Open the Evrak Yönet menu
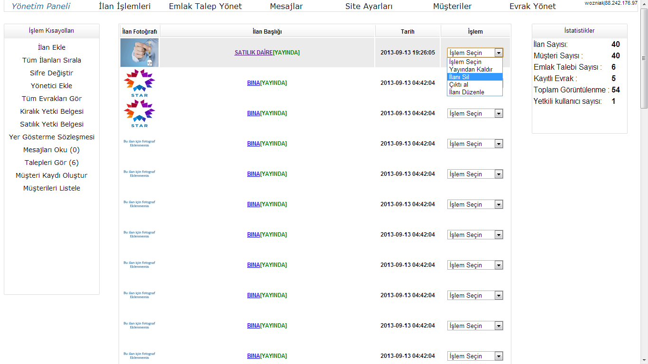Viewport: 648px width, 364px height. pos(532,6)
